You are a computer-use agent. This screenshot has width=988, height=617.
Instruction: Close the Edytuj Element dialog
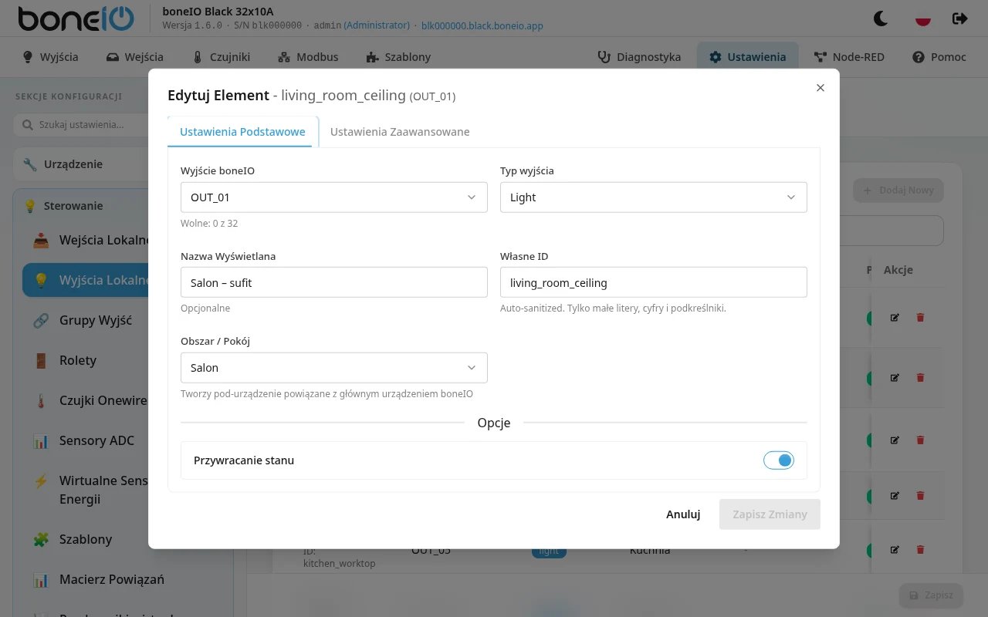821,88
